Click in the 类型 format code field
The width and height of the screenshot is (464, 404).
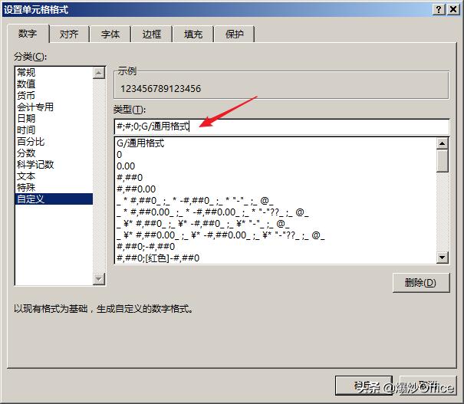pyautogui.click(x=281, y=126)
